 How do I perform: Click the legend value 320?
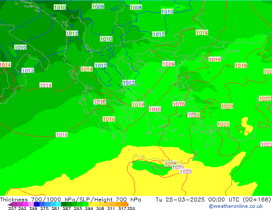(131, 208)
